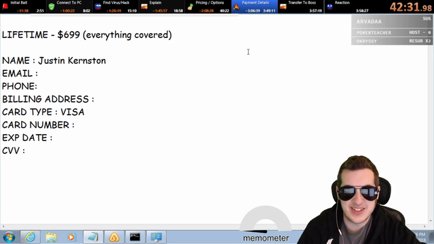Click the LIFETIME - $699 line
The width and height of the screenshot is (434, 244).
[87, 35]
